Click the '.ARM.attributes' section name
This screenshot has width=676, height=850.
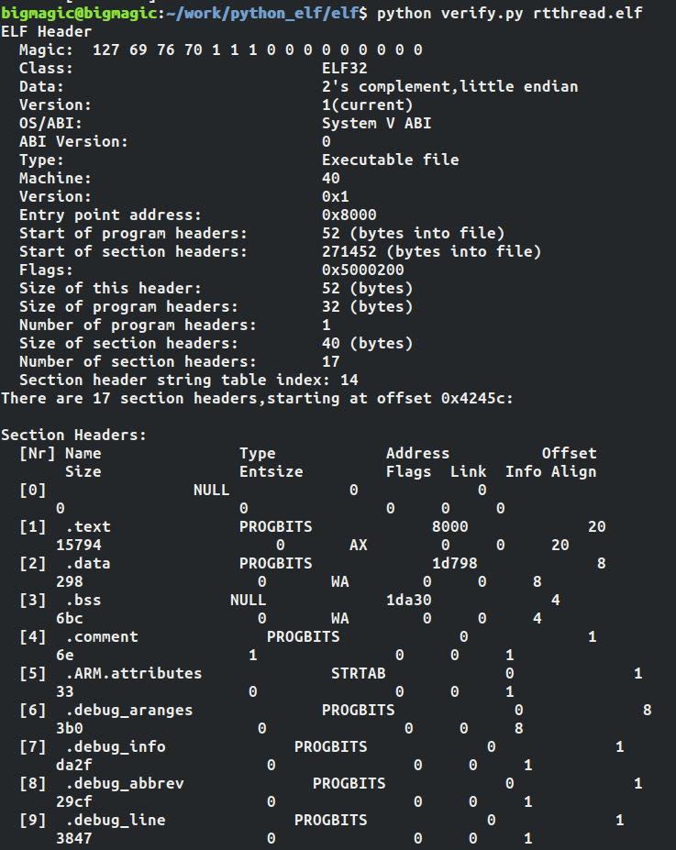(133, 673)
